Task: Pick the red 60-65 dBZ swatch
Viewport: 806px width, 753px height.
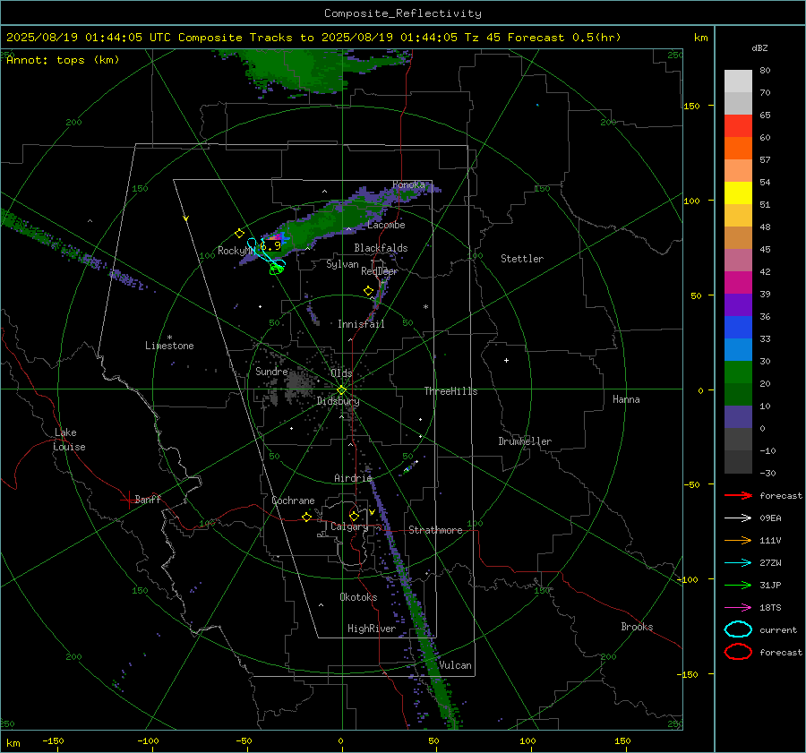Action: (738, 126)
